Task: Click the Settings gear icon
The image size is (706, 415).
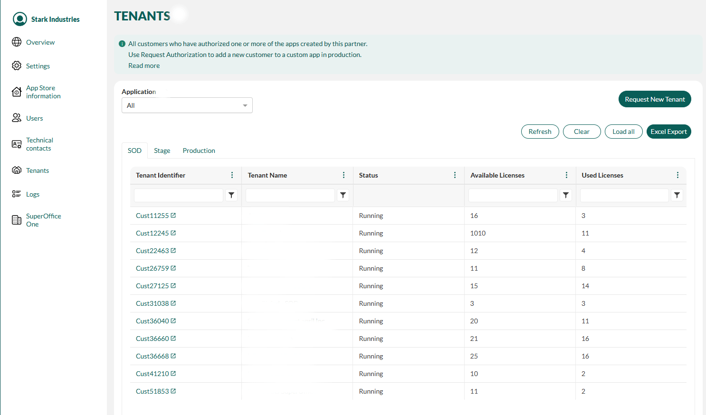Action: [17, 66]
